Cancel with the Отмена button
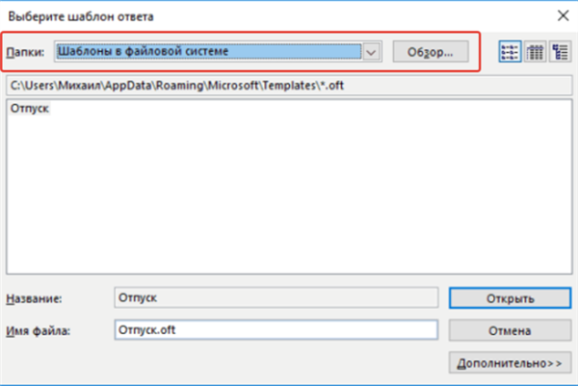 pos(510,330)
